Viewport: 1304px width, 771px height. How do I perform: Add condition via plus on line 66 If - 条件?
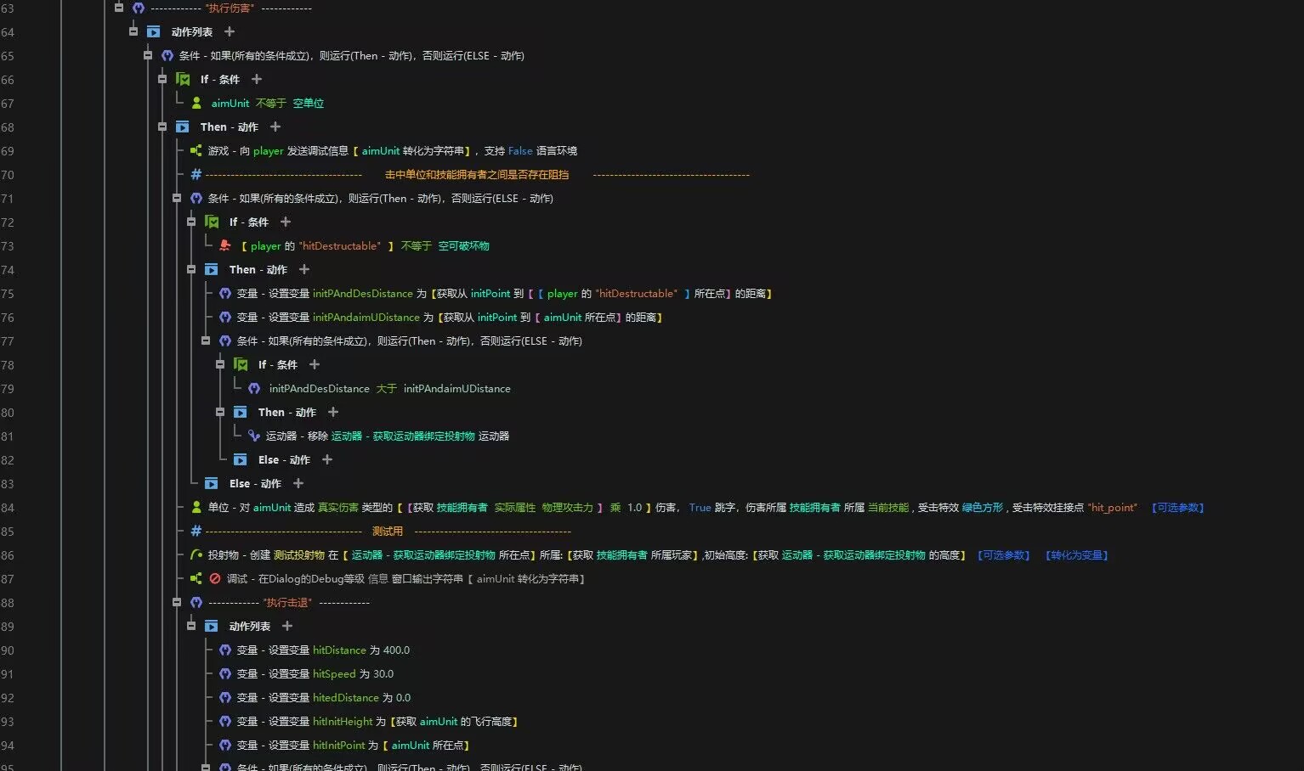point(257,79)
